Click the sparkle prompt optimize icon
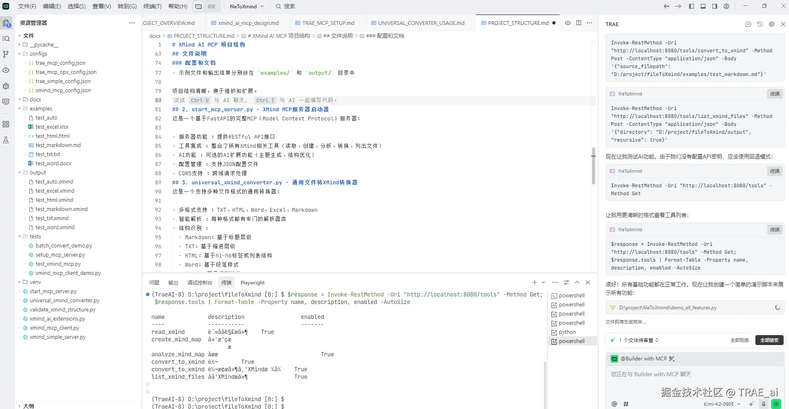 (751, 404)
